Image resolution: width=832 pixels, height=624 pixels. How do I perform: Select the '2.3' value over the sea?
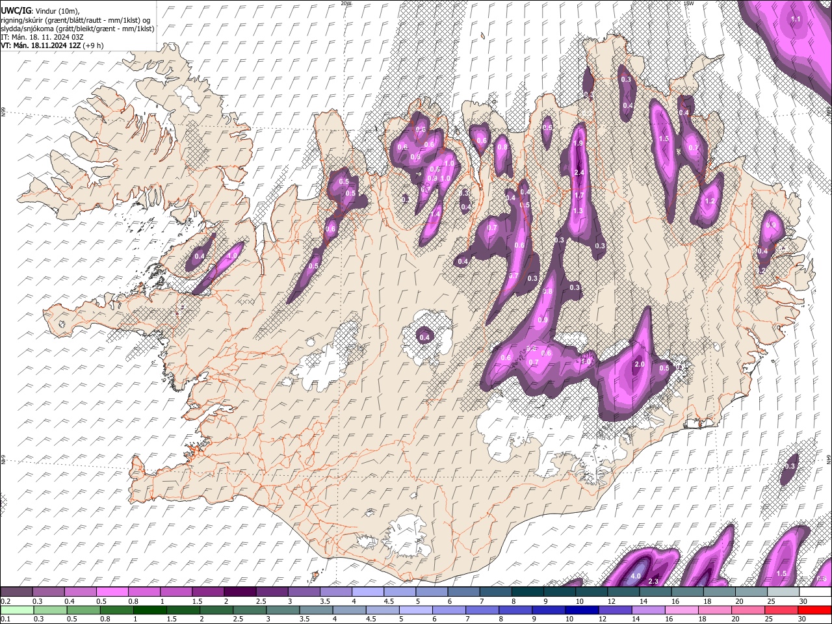tap(654, 581)
